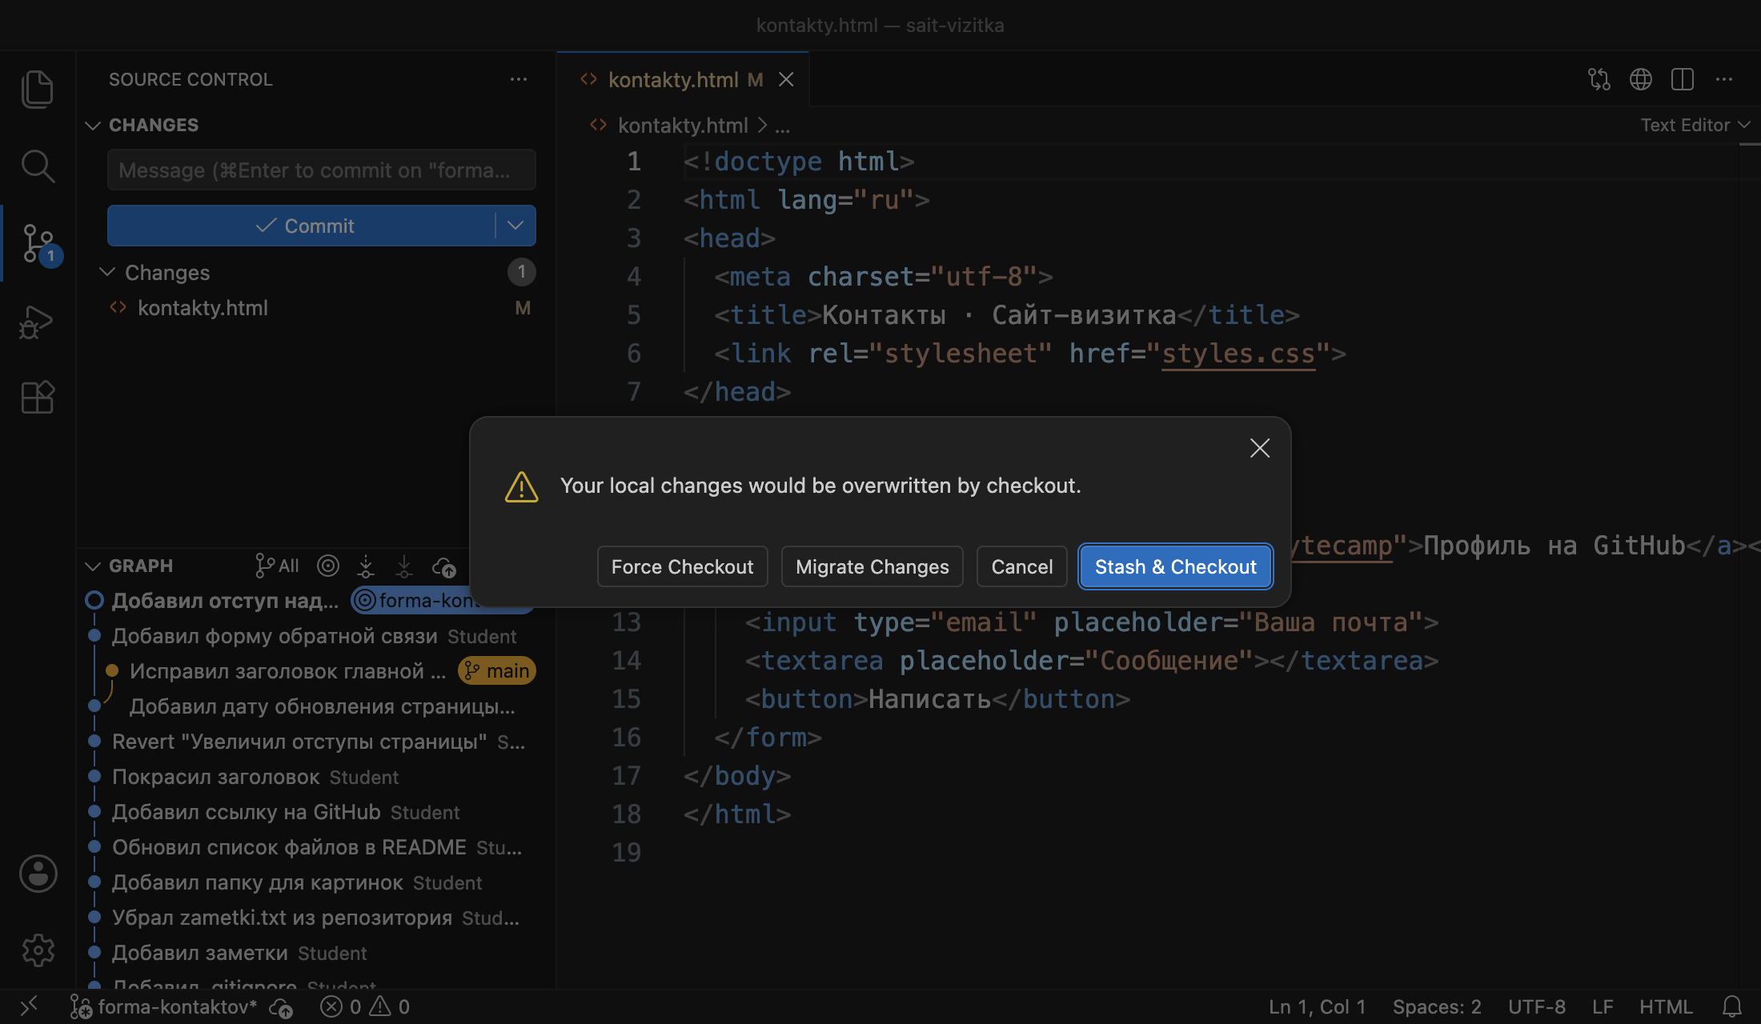This screenshot has width=1761, height=1024.
Task: Split the editor to the right
Action: point(1683,79)
